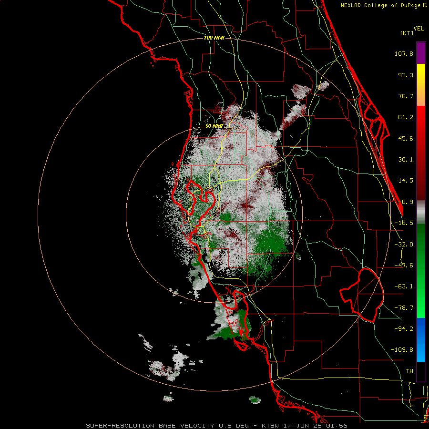
Task: Click the yellow-orange segment of the color bar
Action: (421, 85)
